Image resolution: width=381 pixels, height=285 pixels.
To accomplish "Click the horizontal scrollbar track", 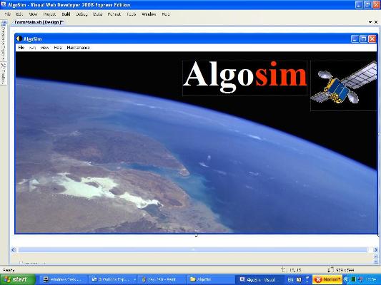I will pyautogui.click(x=193, y=249).
